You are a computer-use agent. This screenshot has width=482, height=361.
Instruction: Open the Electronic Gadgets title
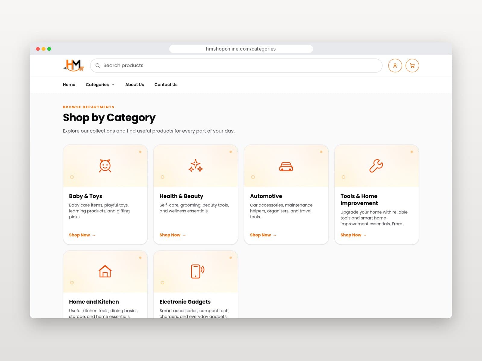[x=185, y=302]
